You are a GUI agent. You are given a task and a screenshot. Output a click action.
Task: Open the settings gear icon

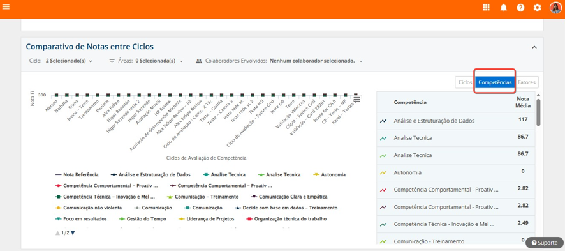pyautogui.click(x=537, y=8)
